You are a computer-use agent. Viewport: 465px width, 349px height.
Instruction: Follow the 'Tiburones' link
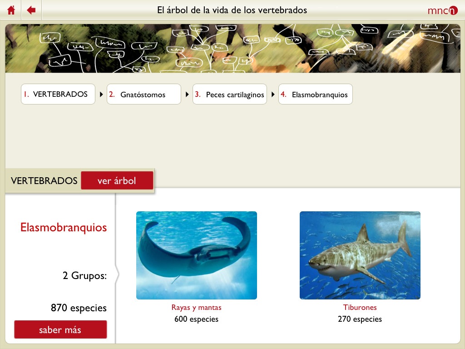[x=360, y=308]
